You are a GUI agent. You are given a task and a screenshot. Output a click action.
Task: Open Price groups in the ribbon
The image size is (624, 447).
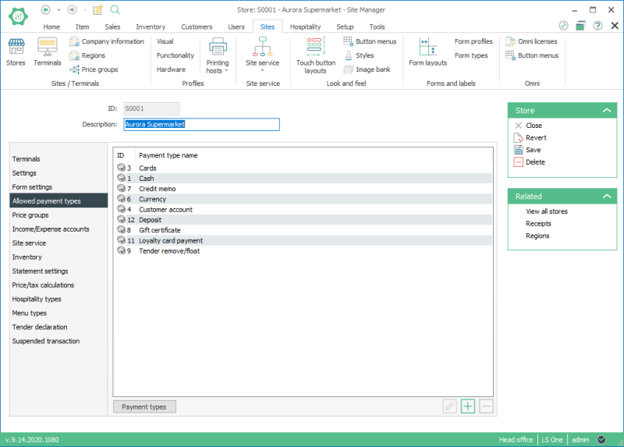tap(94, 69)
